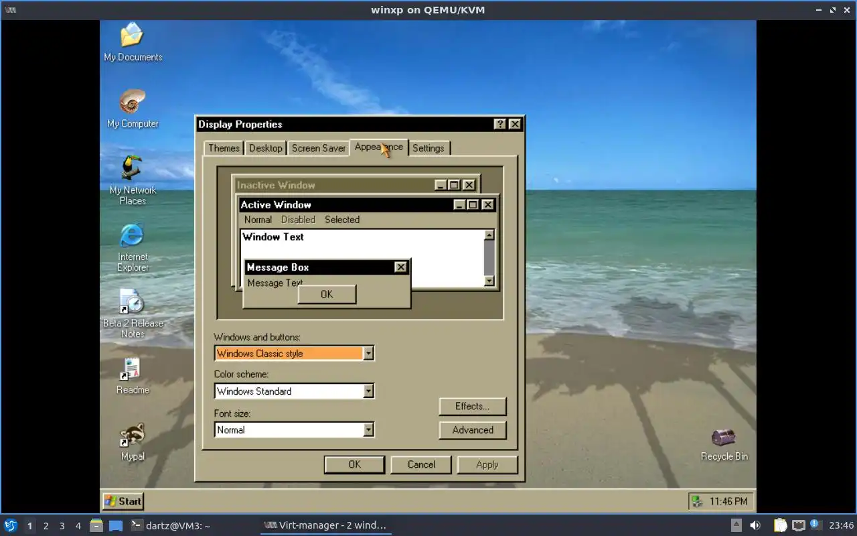This screenshot has width=857, height=536.
Task: Select My Network Places icon
Action: pos(133,180)
